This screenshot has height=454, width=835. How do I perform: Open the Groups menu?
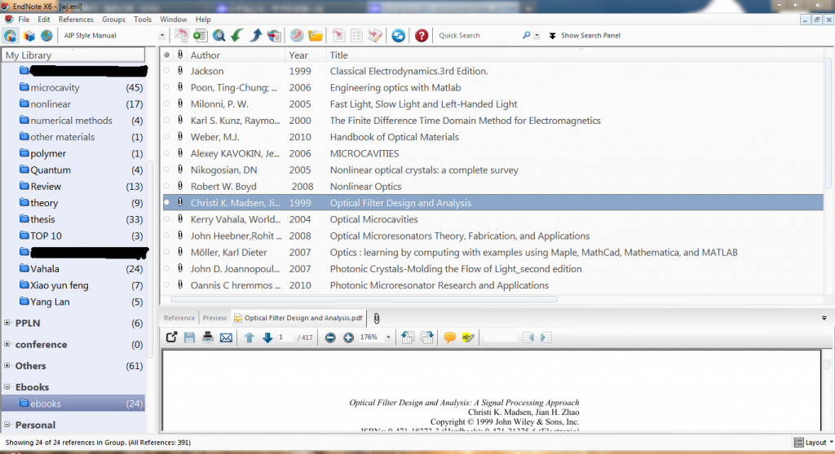(113, 20)
